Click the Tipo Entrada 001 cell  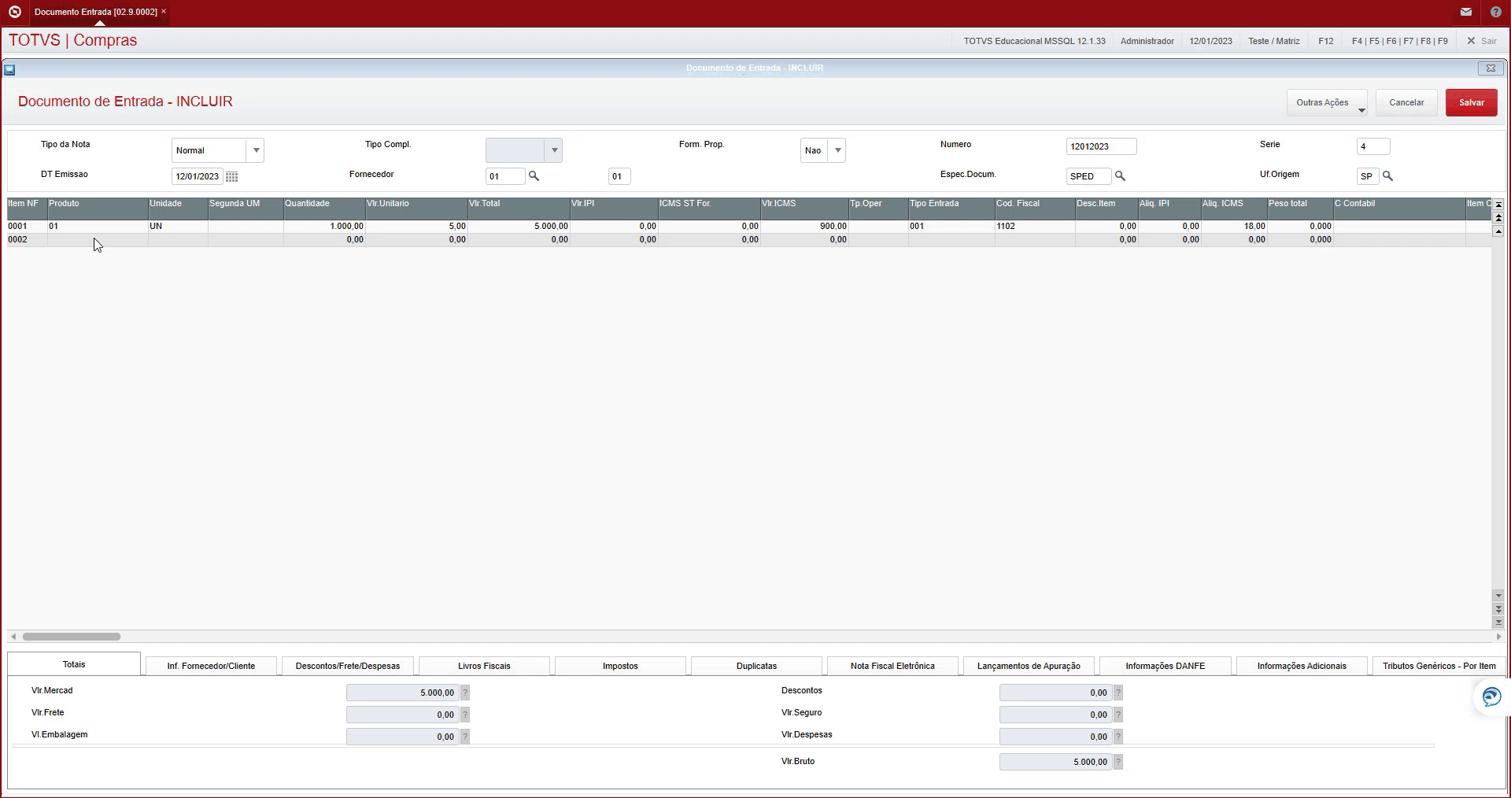click(951, 227)
